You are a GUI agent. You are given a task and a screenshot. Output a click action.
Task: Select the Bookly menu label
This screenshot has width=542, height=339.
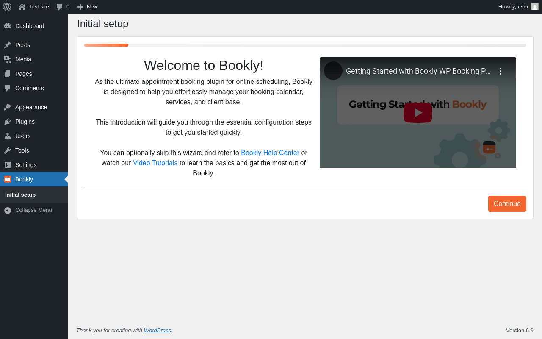pyautogui.click(x=24, y=179)
